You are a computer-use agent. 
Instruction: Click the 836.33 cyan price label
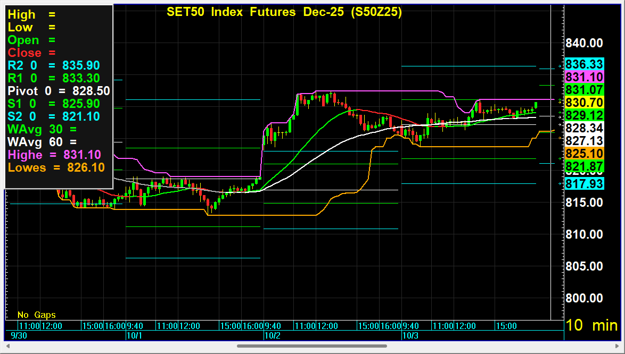[x=584, y=64]
